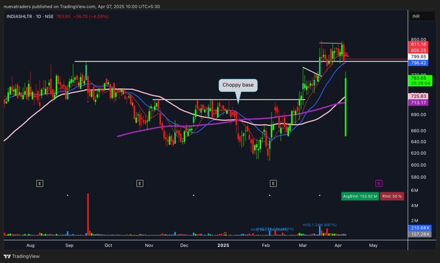This screenshot has height=263, width=440.
Task: Click the Dec label on time axis
Action: click(x=184, y=246)
